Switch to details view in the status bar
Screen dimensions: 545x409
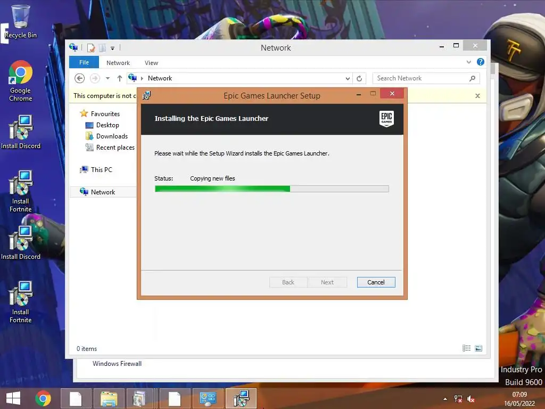pyautogui.click(x=466, y=348)
